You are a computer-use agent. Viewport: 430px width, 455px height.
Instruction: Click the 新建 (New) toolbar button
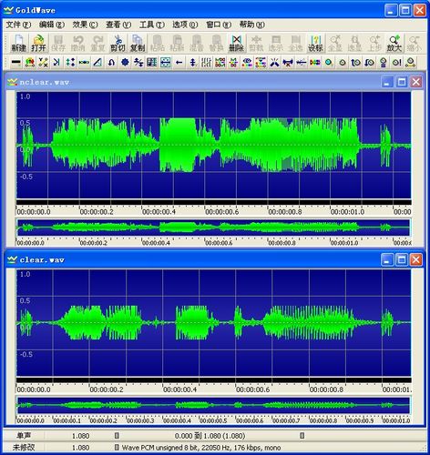pyautogui.click(x=19, y=43)
